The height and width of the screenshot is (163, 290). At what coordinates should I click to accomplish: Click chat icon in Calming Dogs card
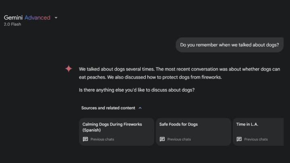tap(85, 139)
